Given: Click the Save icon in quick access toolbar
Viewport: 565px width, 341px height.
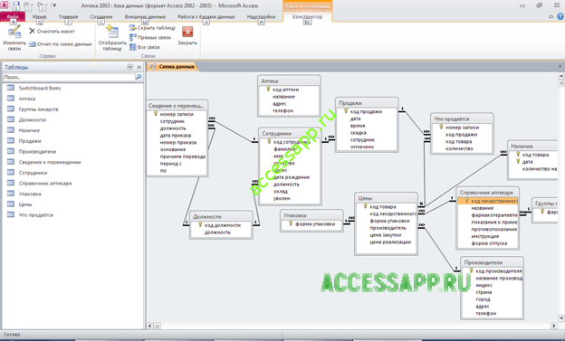Looking at the screenshot, I should [16, 5].
